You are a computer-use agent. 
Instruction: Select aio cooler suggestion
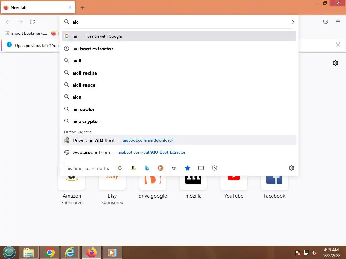(x=179, y=109)
